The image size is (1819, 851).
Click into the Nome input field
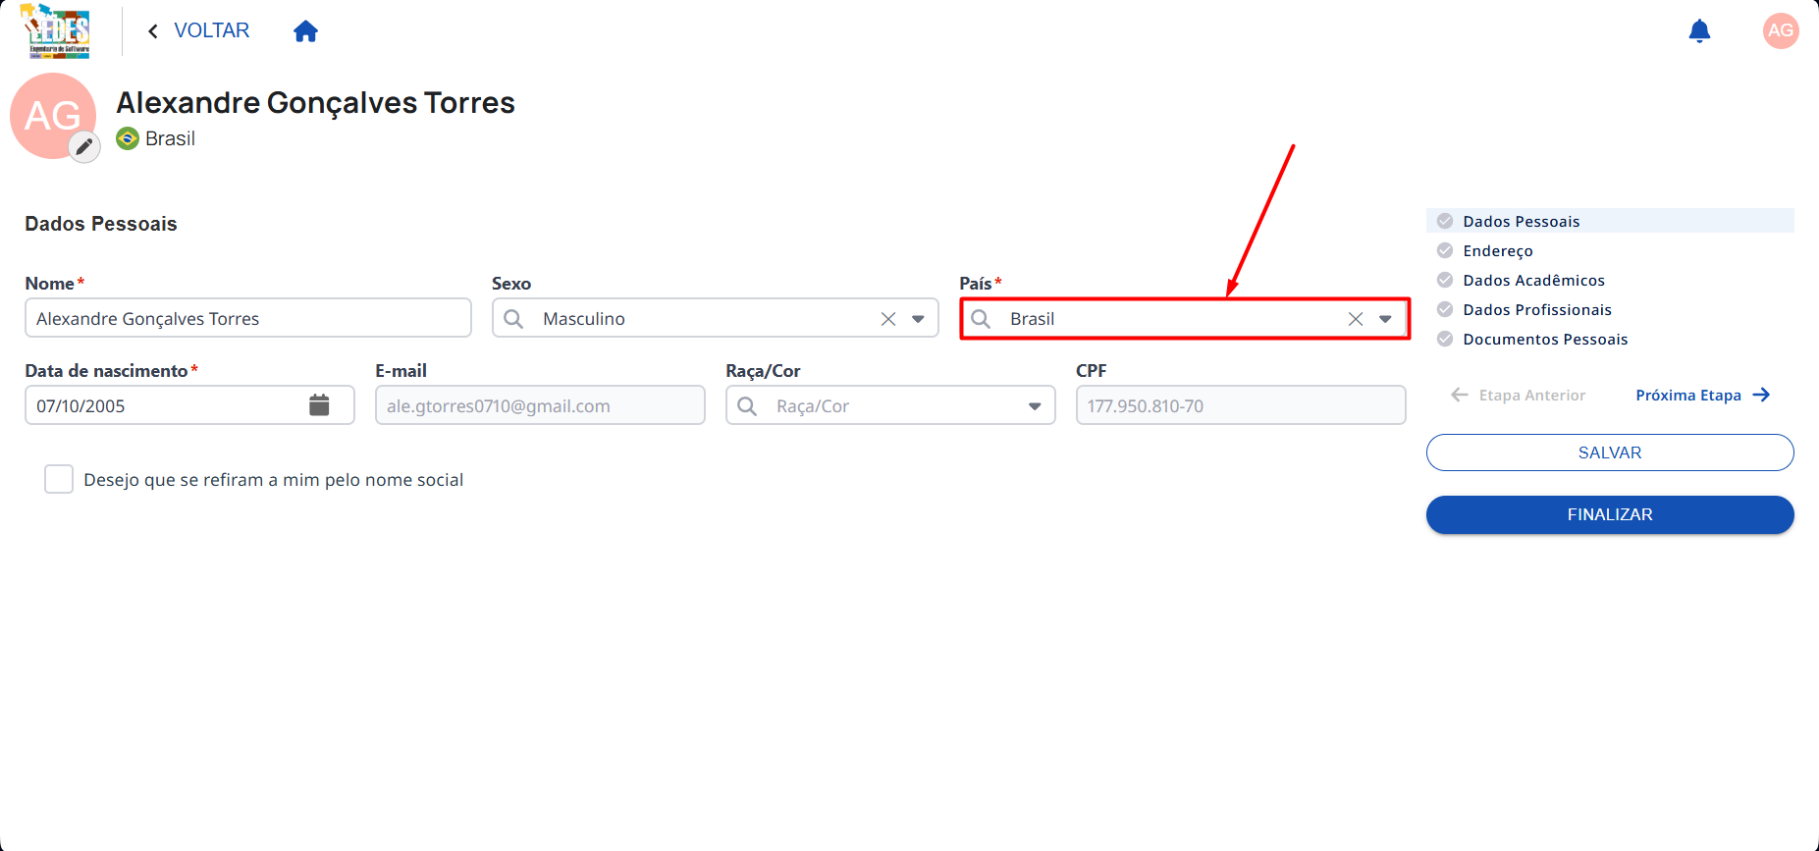click(248, 318)
